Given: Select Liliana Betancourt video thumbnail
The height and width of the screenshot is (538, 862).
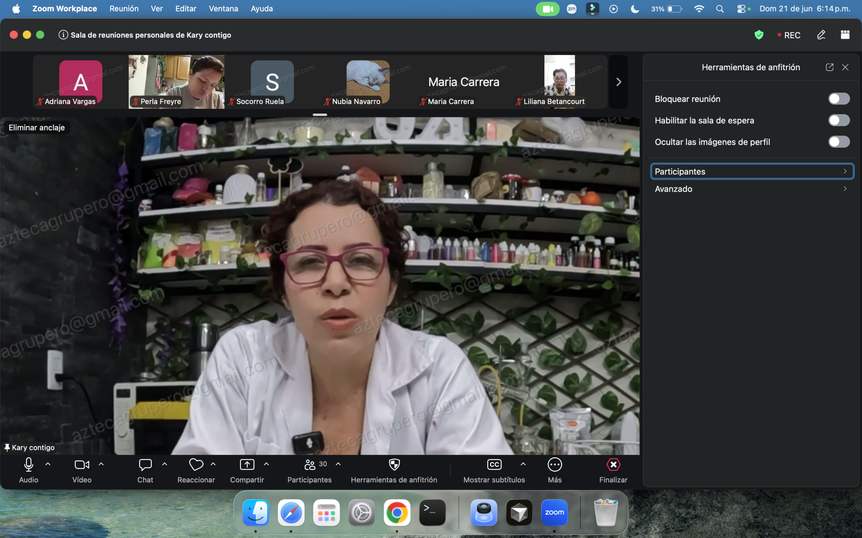Looking at the screenshot, I should [x=559, y=82].
